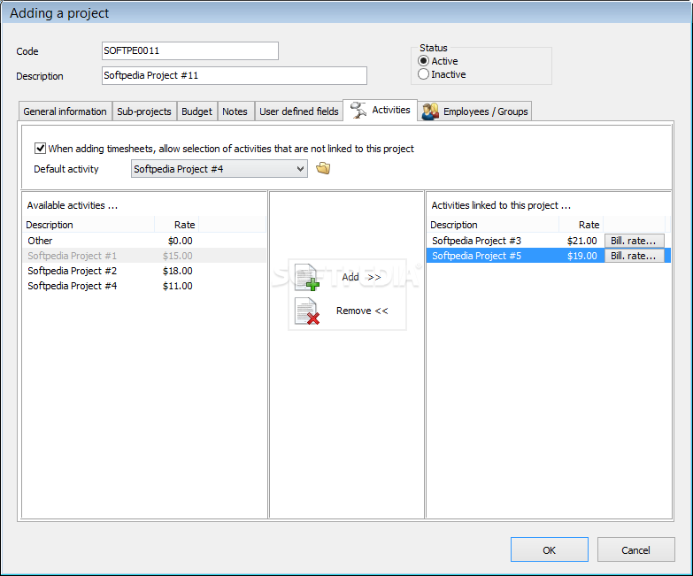Click the Code input field
693x576 pixels.
point(190,50)
